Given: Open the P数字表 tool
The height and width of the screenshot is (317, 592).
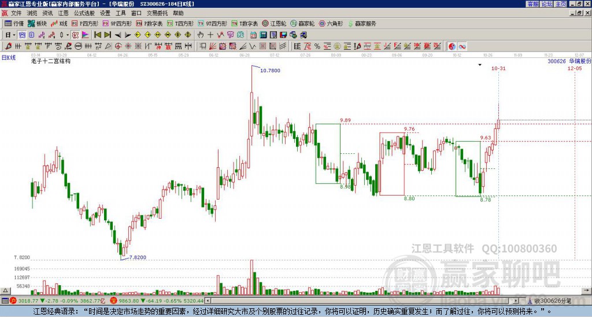Looking at the screenshot, I should click(150, 23).
